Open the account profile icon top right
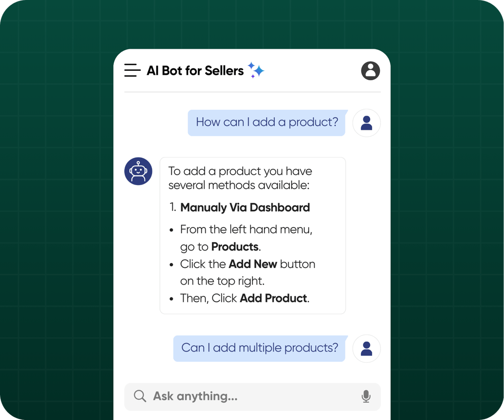This screenshot has width=504, height=420. [370, 70]
